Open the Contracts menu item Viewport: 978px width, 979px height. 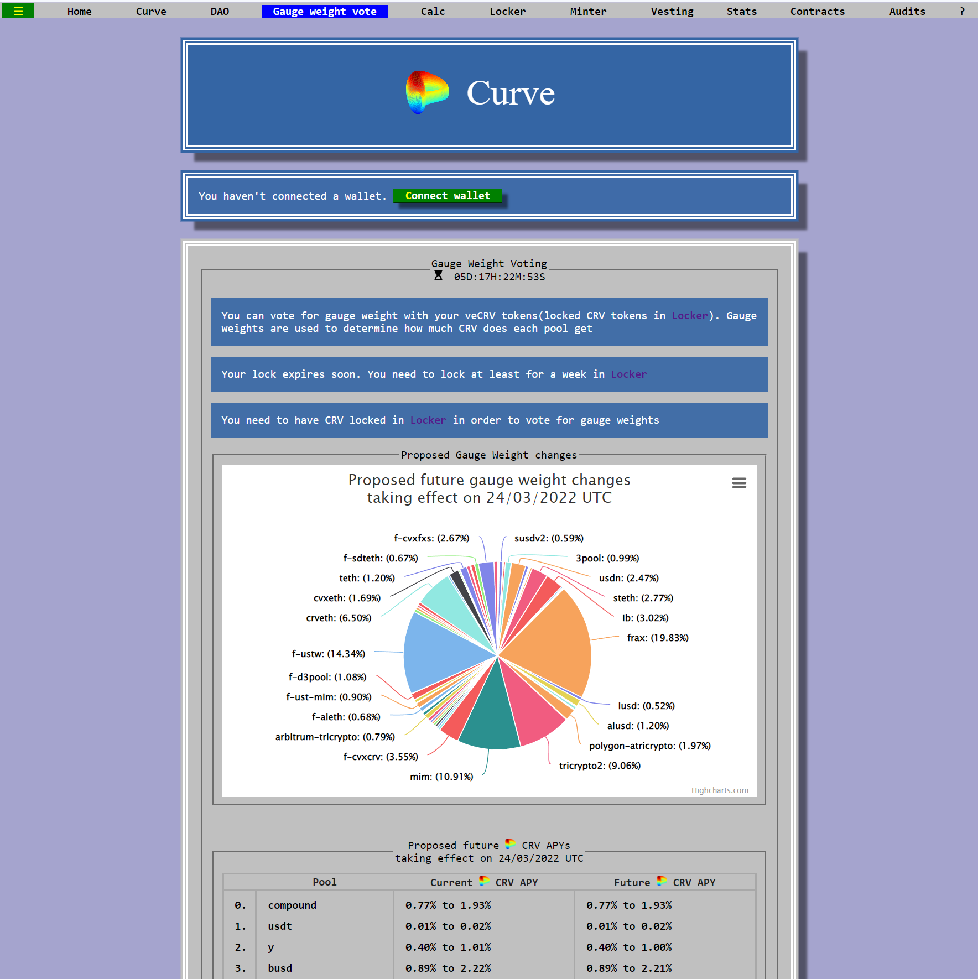pyautogui.click(x=817, y=11)
